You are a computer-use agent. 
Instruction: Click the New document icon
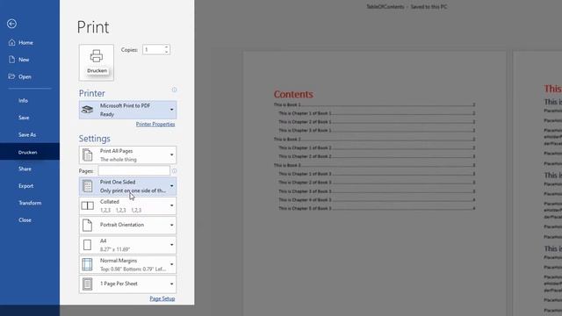coord(11,60)
